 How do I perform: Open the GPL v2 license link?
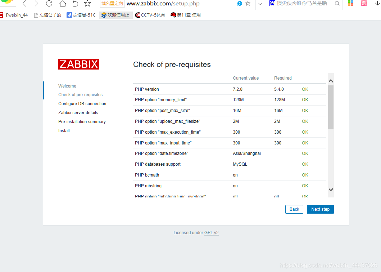pos(212,233)
